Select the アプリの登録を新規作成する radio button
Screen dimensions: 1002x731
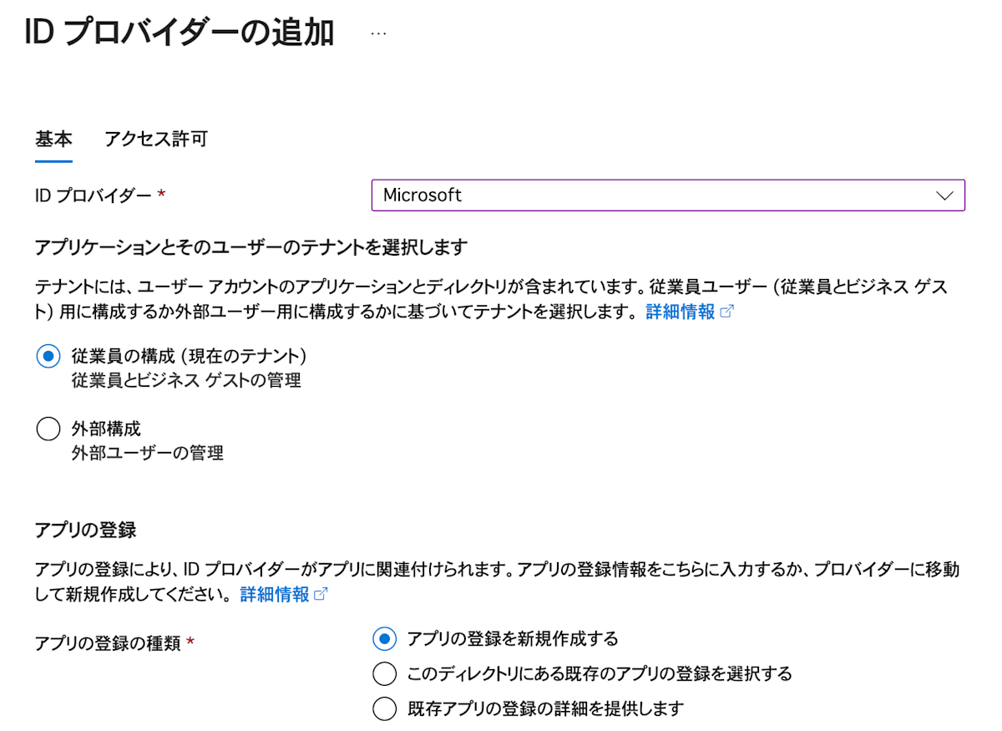tap(384, 639)
